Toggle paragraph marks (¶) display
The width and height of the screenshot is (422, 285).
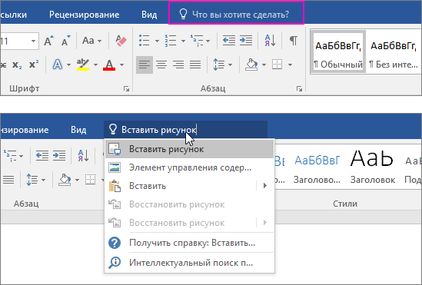(x=294, y=41)
